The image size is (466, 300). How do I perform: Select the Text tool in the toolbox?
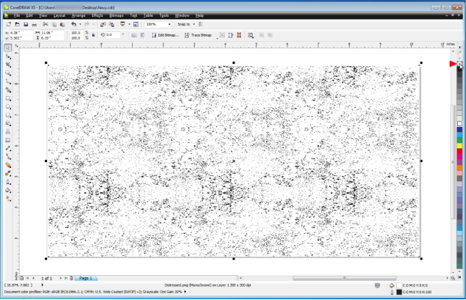click(8, 131)
